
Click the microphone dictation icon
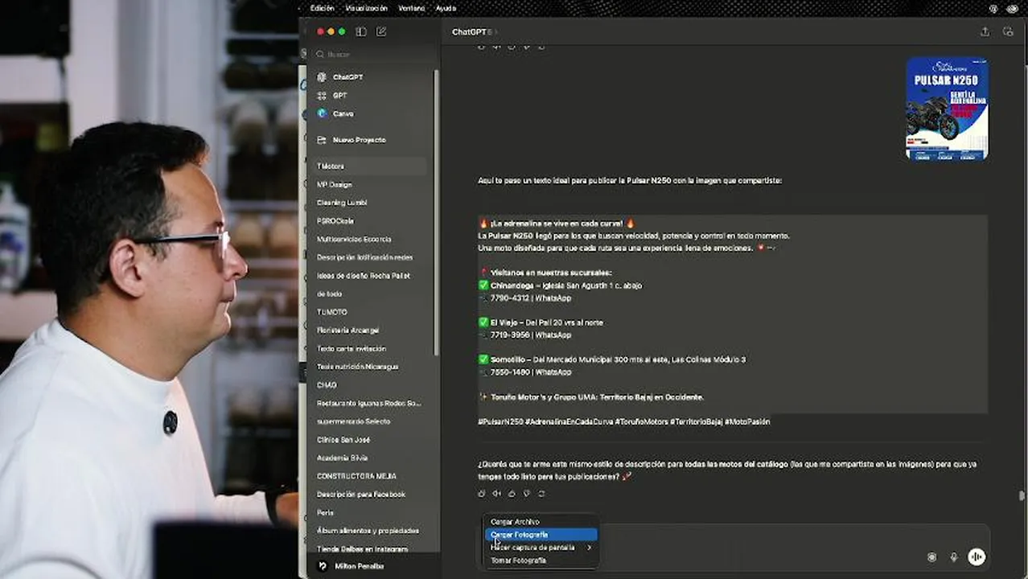954,556
